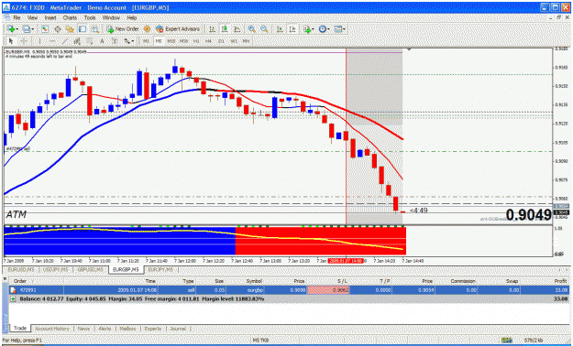Open the Strategy Tester icon
This screenshot has height=346, width=573.
[95, 29]
